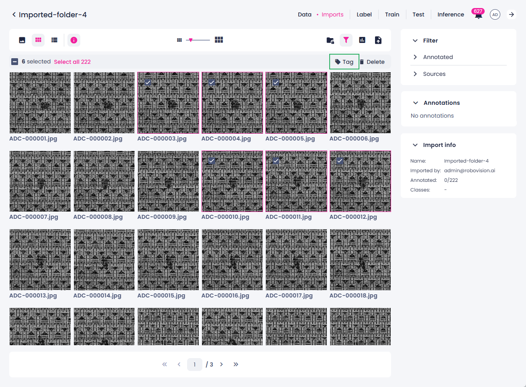The width and height of the screenshot is (526, 387).
Task: Switch to single image view
Action: pyautogui.click(x=22, y=40)
